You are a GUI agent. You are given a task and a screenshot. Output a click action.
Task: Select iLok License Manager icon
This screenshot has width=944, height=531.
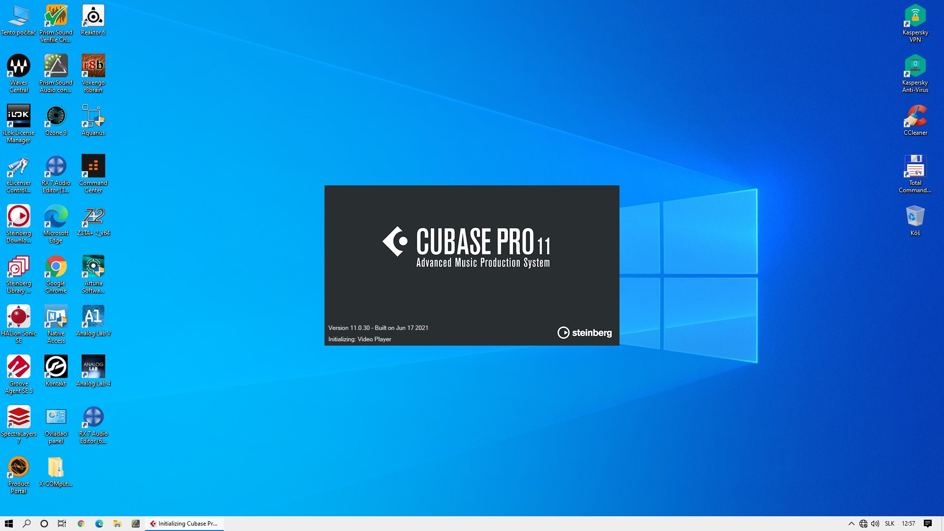(x=19, y=124)
